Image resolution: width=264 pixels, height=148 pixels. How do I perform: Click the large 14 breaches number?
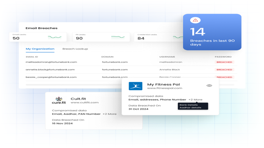pos(198,32)
